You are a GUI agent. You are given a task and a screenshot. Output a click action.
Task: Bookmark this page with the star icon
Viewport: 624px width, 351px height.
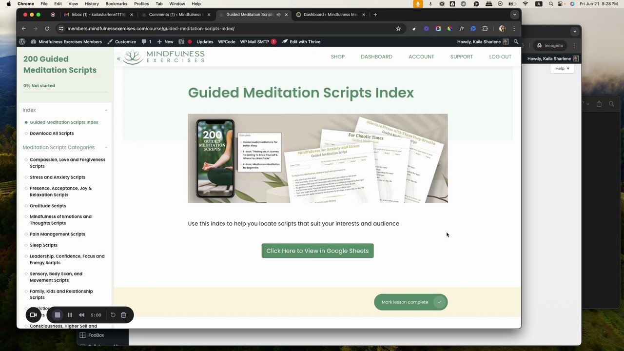pyautogui.click(x=398, y=29)
